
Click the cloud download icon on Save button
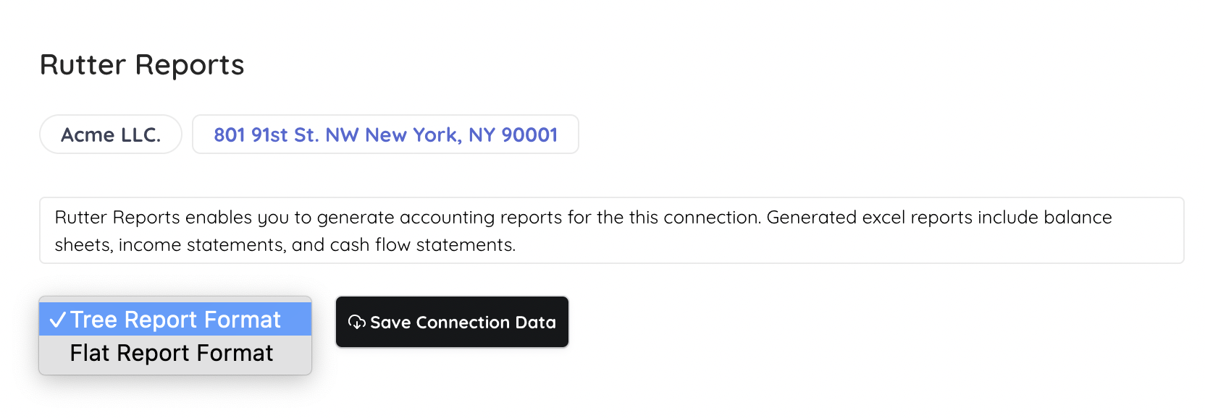tap(356, 322)
